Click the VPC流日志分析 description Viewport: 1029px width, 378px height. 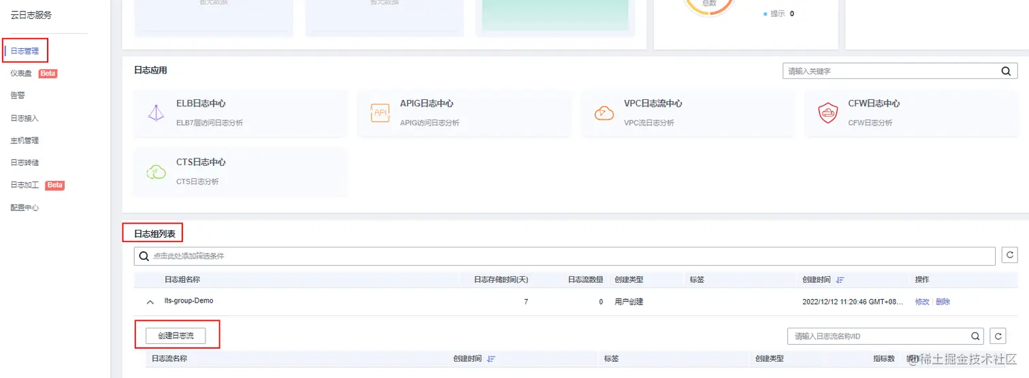[649, 123]
